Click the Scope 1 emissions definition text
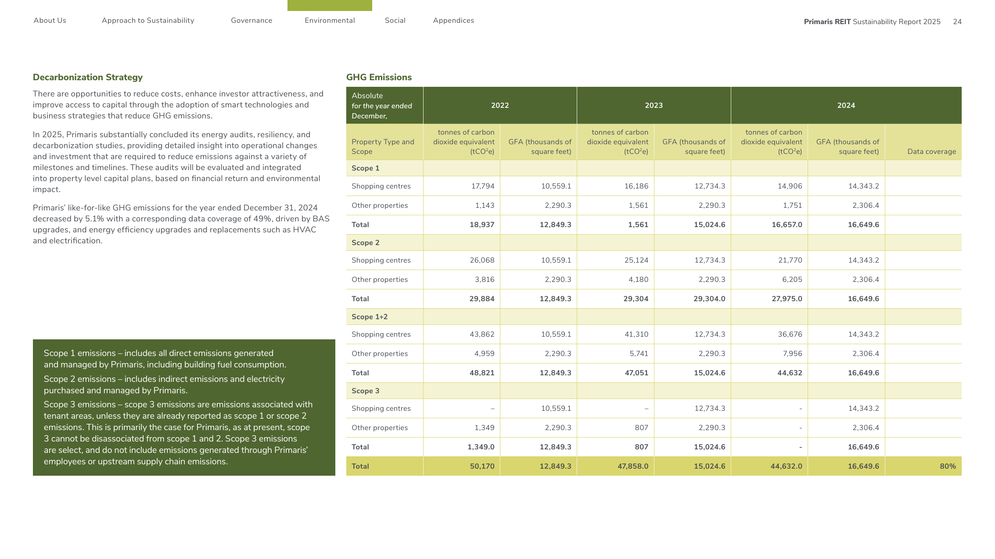The height and width of the screenshot is (559, 995). click(165, 359)
